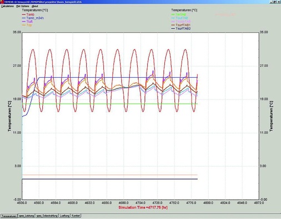
Task: Click the 4872.0 time axis value
Action: 259,203
